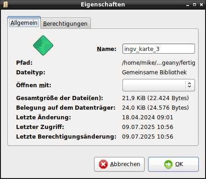Screen dimensions: 206x179
Task: Click the red cancel icon on Abbrechen
Action: tap(103, 164)
